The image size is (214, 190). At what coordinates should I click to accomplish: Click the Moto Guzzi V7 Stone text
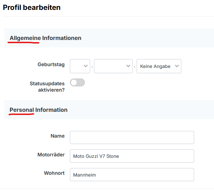click(x=96, y=156)
